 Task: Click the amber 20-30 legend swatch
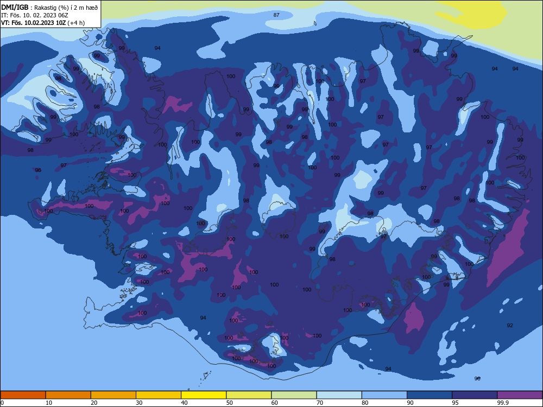coord(113,395)
